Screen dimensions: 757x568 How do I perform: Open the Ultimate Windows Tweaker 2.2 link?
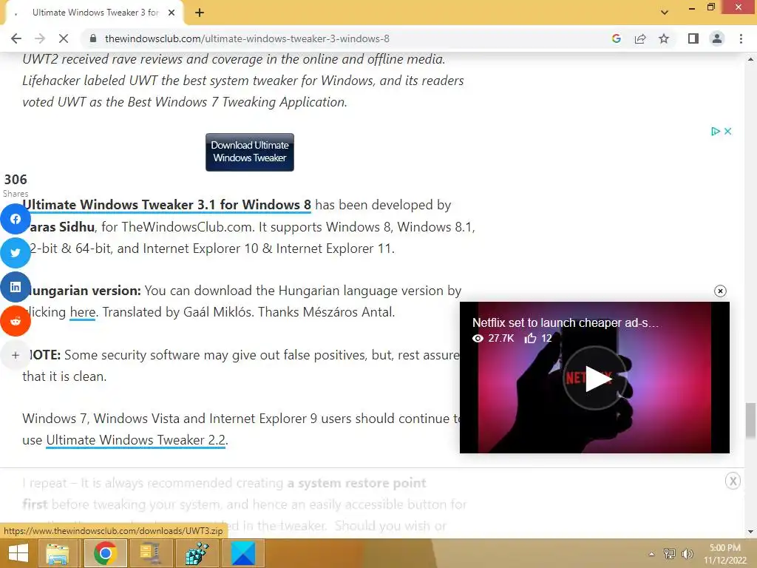[x=136, y=440]
